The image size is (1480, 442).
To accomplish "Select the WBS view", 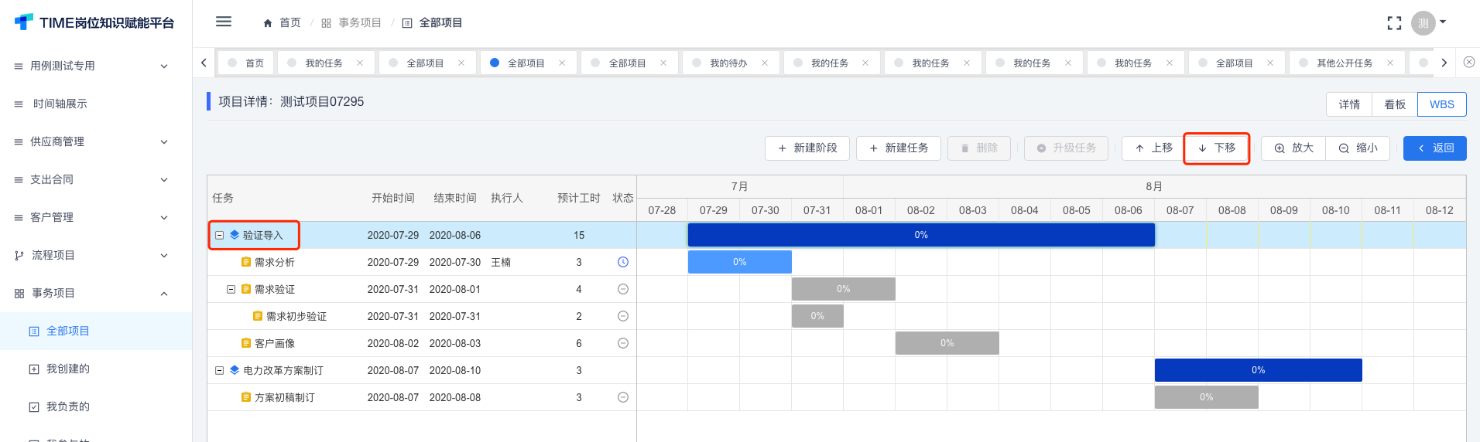I will [1441, 104].
